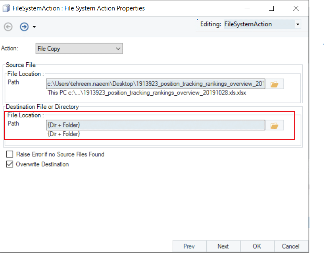Enable Raise Error if no Source Files Found

(x=10, y=154)
